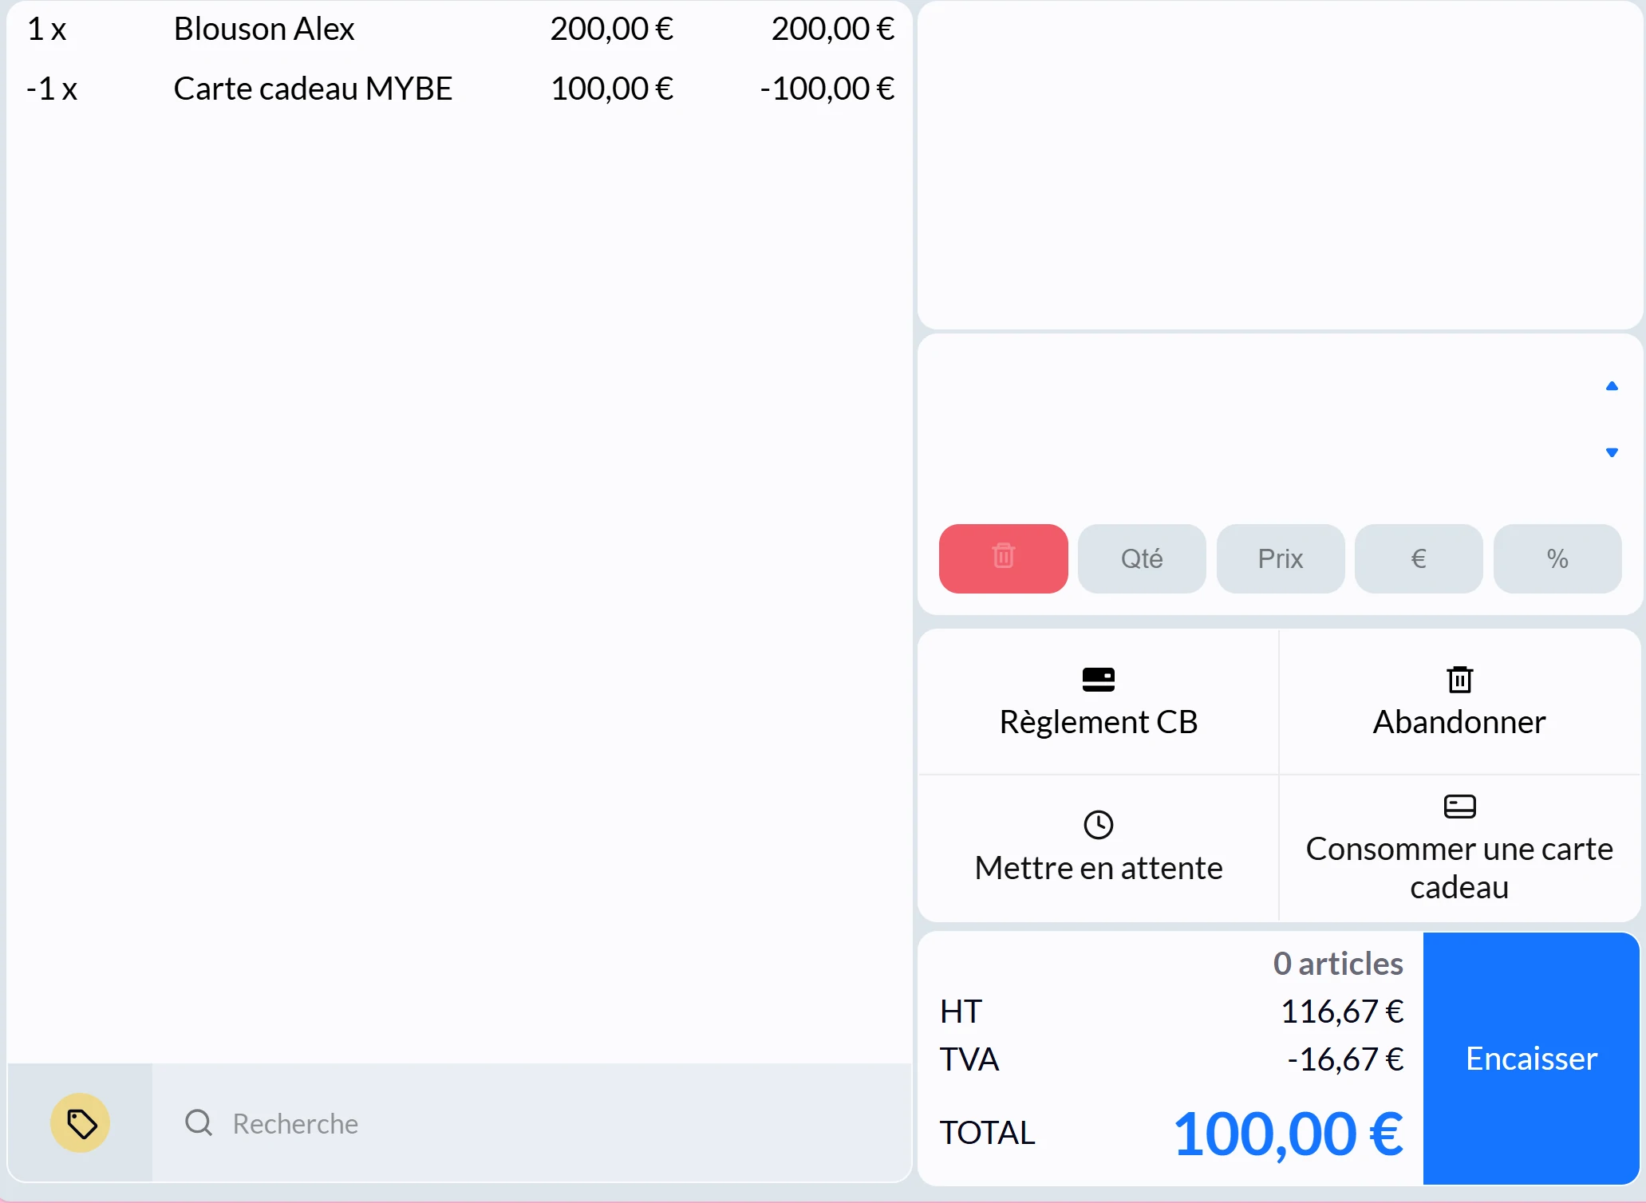Open Consommer une carte cadeau
The width and height of the screenshot is (1646, 1203).
coord(1459,848)
